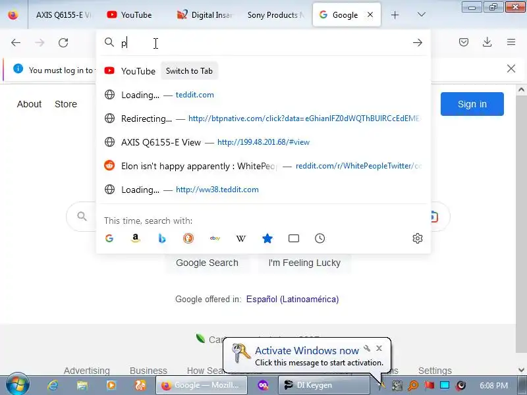Select the Redirecting btpnative.com suggestion
Screen dimensions: 527x395
(x=263, y=118)
